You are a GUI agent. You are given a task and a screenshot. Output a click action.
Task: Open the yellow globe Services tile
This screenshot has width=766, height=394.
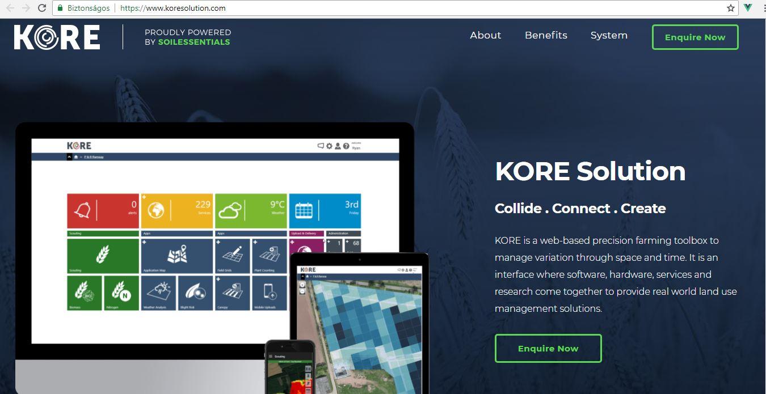tap(177, 211)
